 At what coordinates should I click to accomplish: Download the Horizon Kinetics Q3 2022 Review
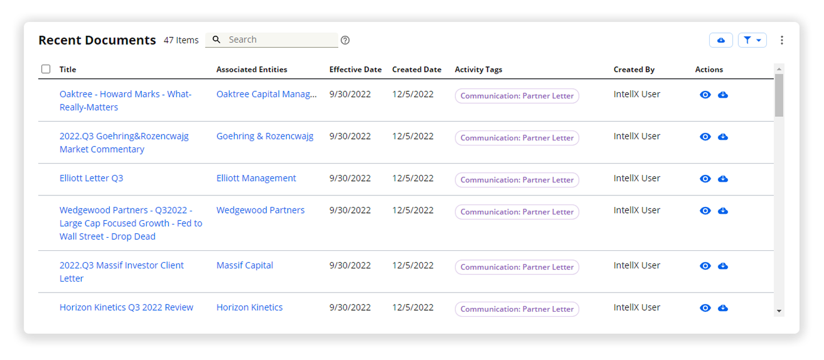(723, 308)
